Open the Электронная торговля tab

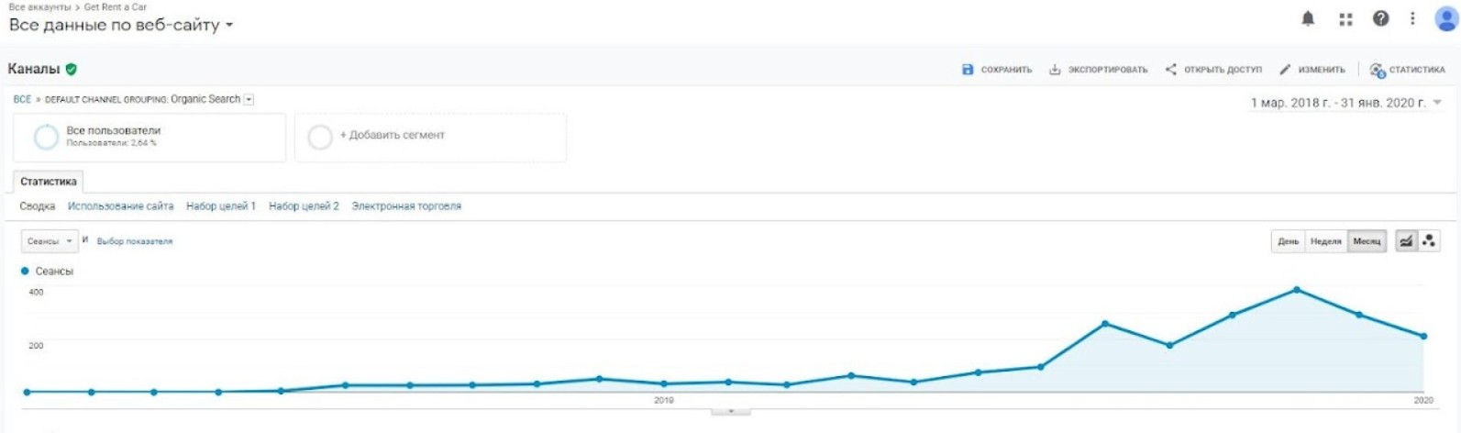pos(406,206)
